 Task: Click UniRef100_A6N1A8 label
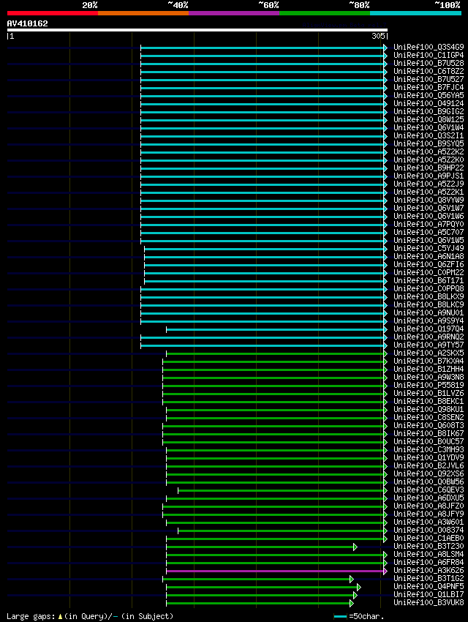[429, 257]
